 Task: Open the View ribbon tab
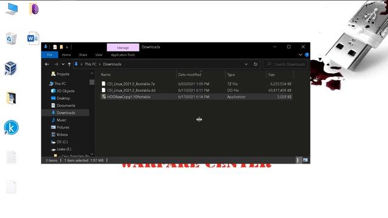click(98, 55)
